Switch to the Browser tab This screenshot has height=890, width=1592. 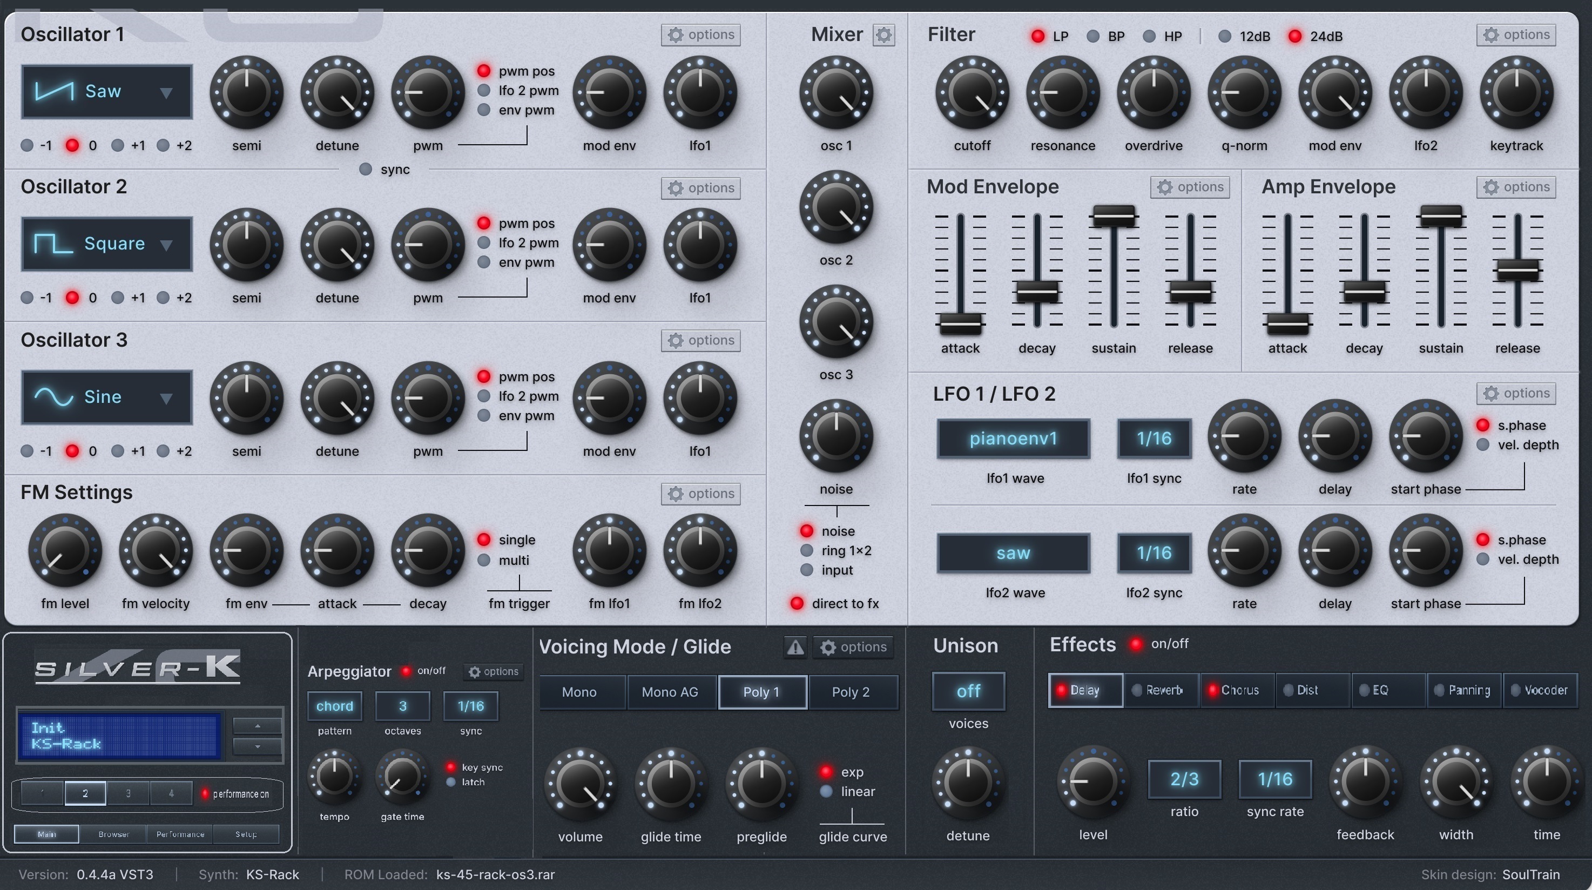(113, 834)
